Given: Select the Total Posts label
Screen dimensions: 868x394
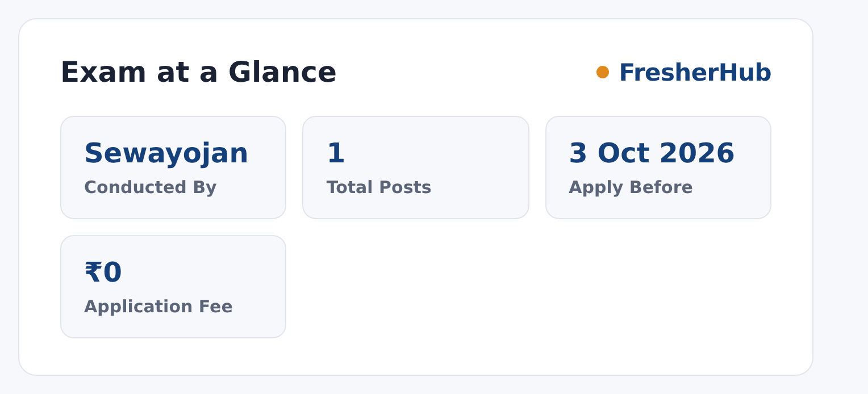Looking at the screenshot, I should [379, 187].
